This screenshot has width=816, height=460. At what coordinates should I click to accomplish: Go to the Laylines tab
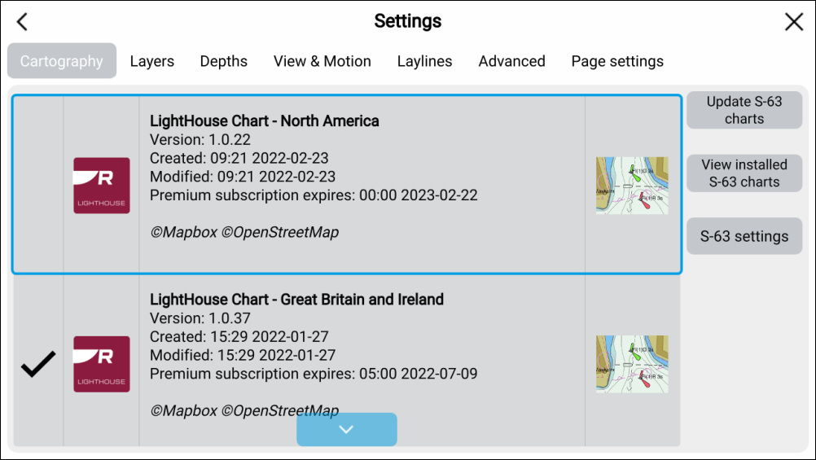pyautogui.click(x=424, y=61)
